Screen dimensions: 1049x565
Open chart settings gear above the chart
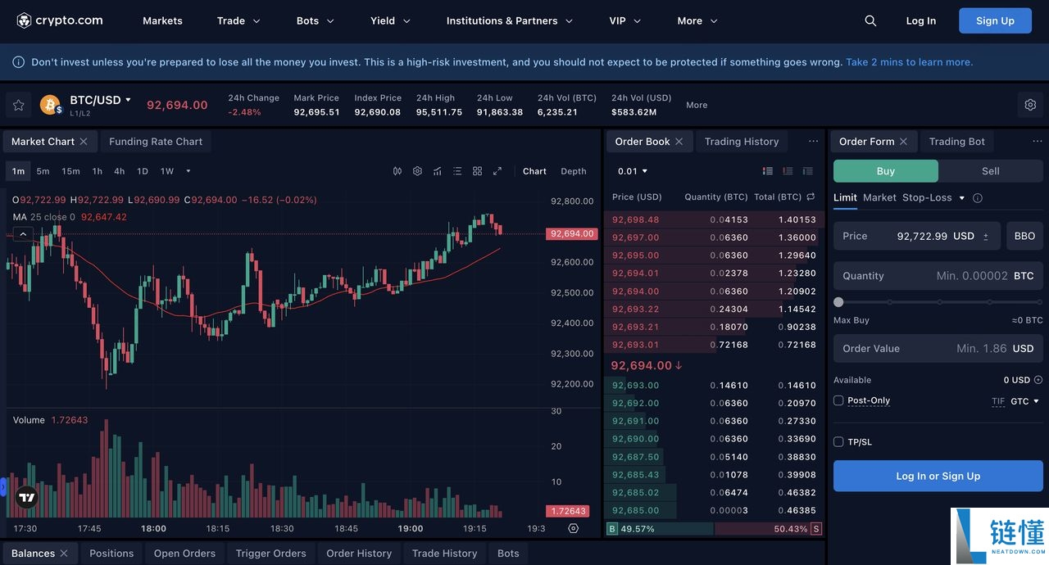point(417,171)
